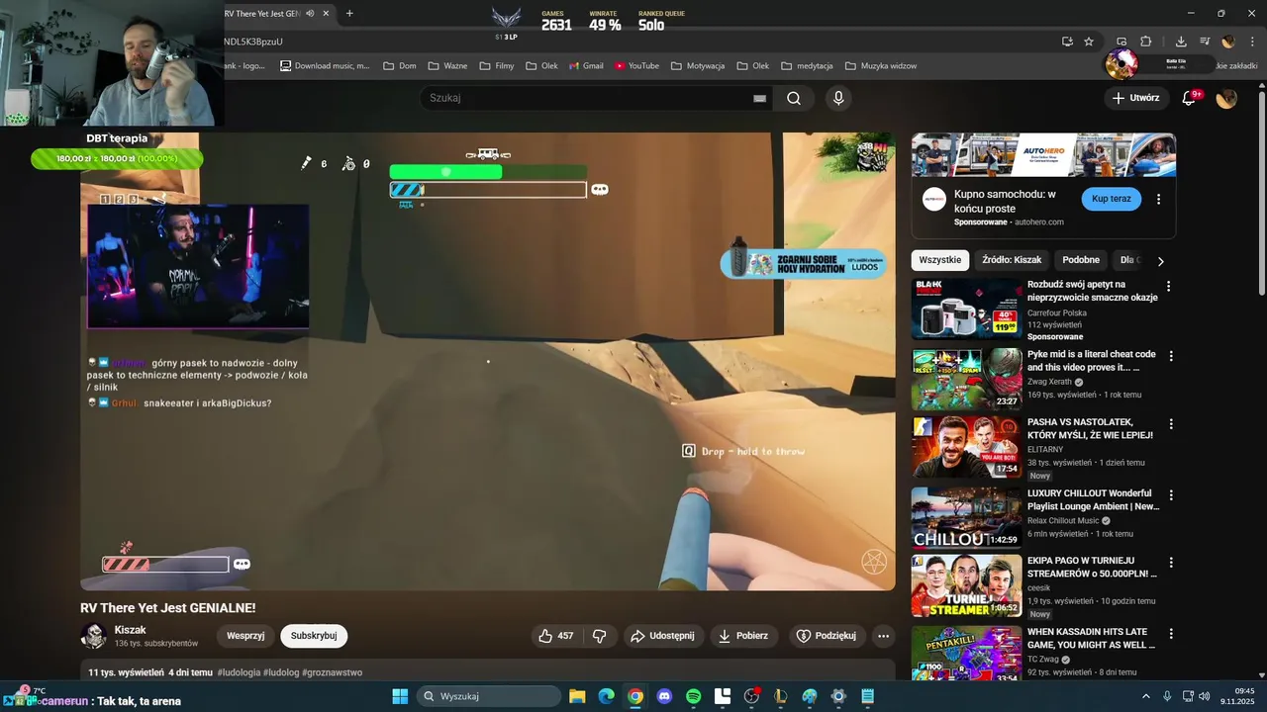This screenshot has height=712, width=1267.
Task: Select the RV There Yet Jest GENIALNE tab
Action: [x=262, y=14]
